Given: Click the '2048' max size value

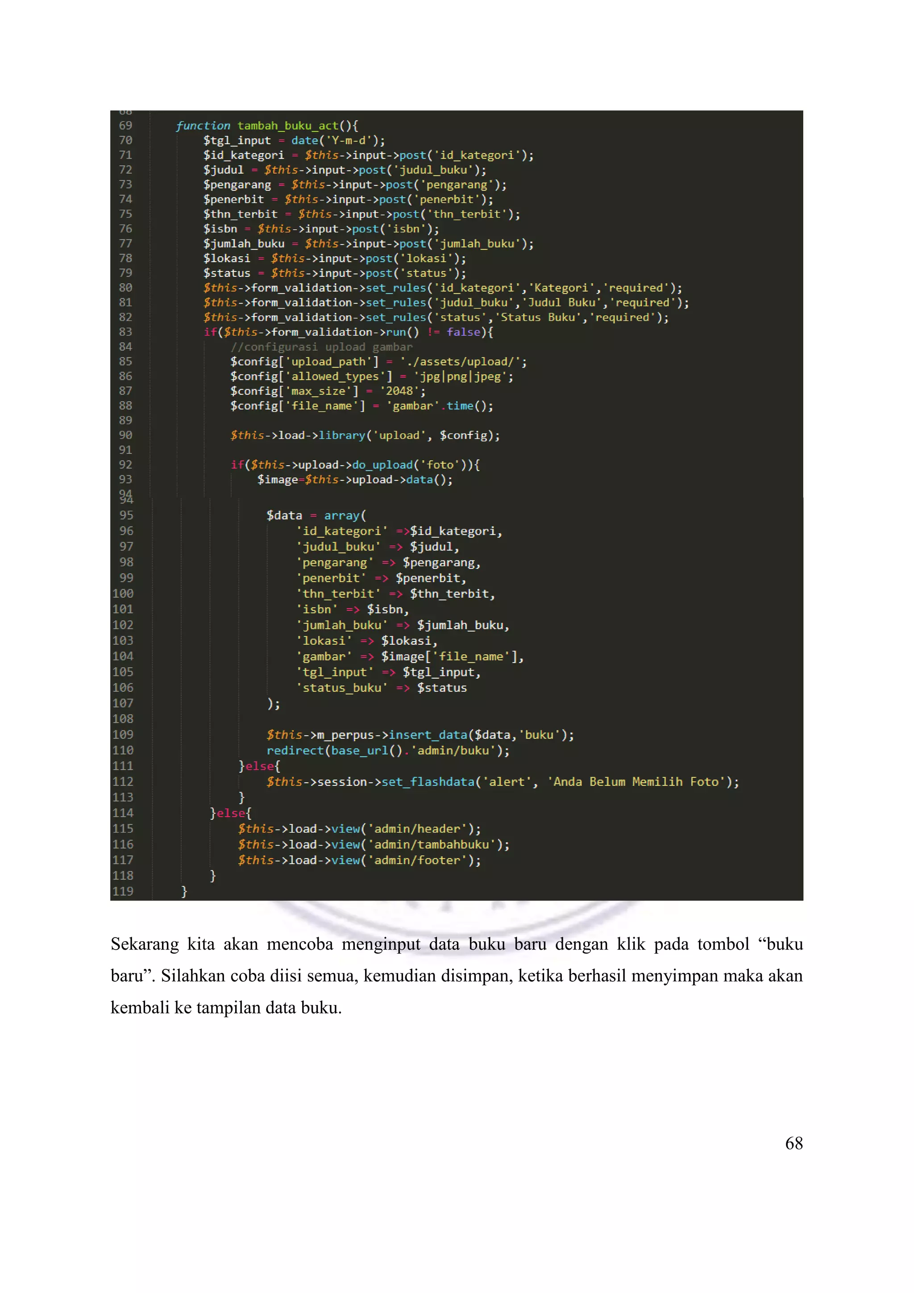Looking at the screenshot, I should coord(400,391).
